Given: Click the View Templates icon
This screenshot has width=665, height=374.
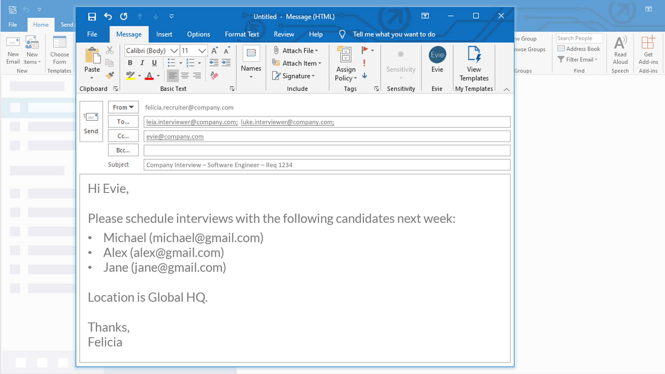Looking at the screenshot, I should click(474, 55).
